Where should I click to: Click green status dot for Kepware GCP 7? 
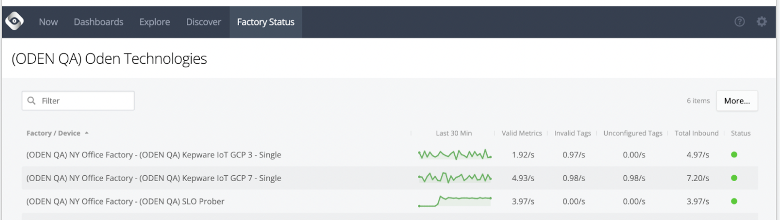click(734, 178)
